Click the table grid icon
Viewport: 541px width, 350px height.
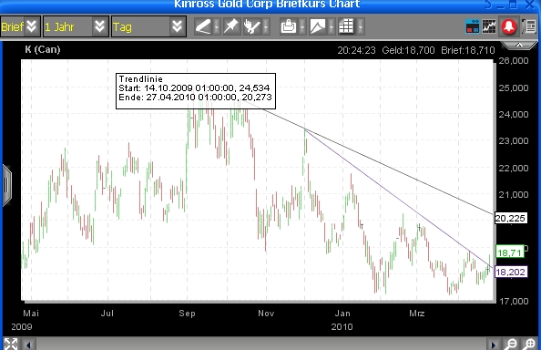346,26
